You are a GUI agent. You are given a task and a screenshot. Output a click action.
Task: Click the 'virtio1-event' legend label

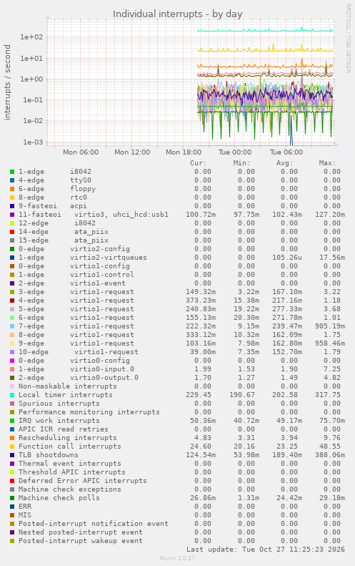[98, 283]
